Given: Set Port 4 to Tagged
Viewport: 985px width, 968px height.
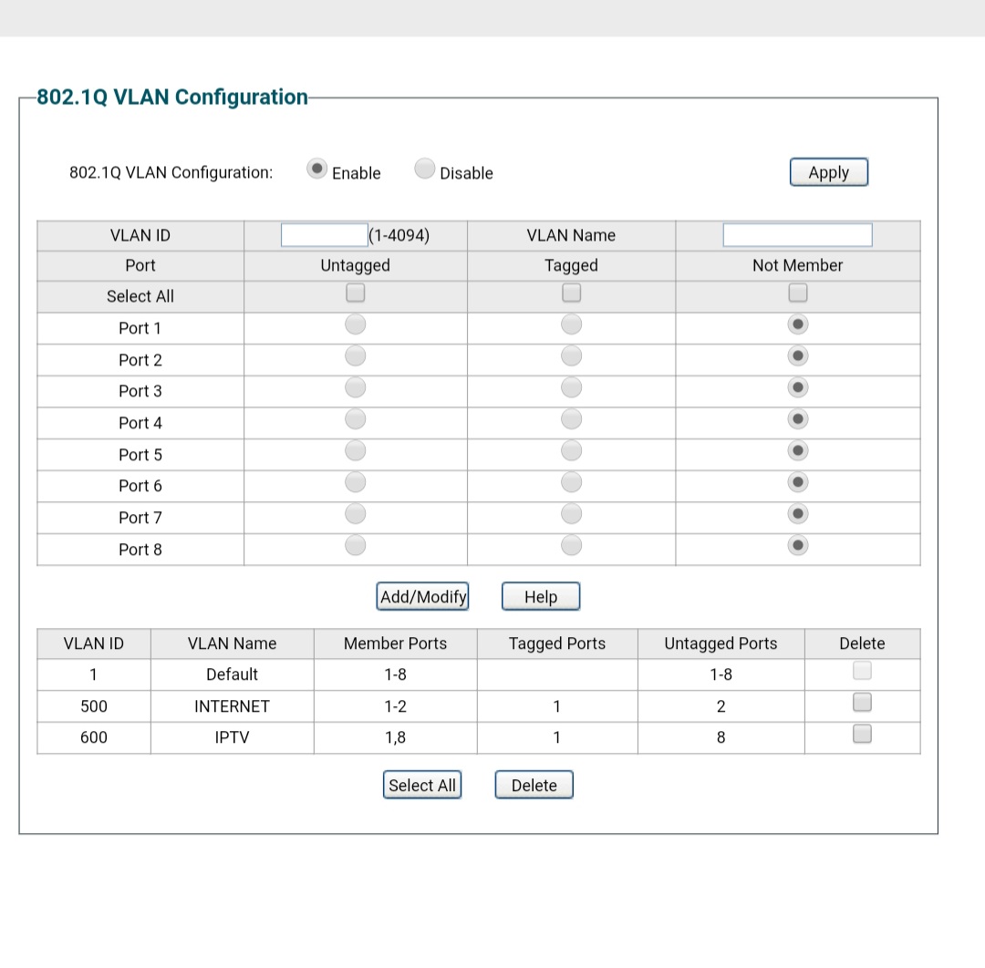Looking at the screenshot, I should [572, 419].
